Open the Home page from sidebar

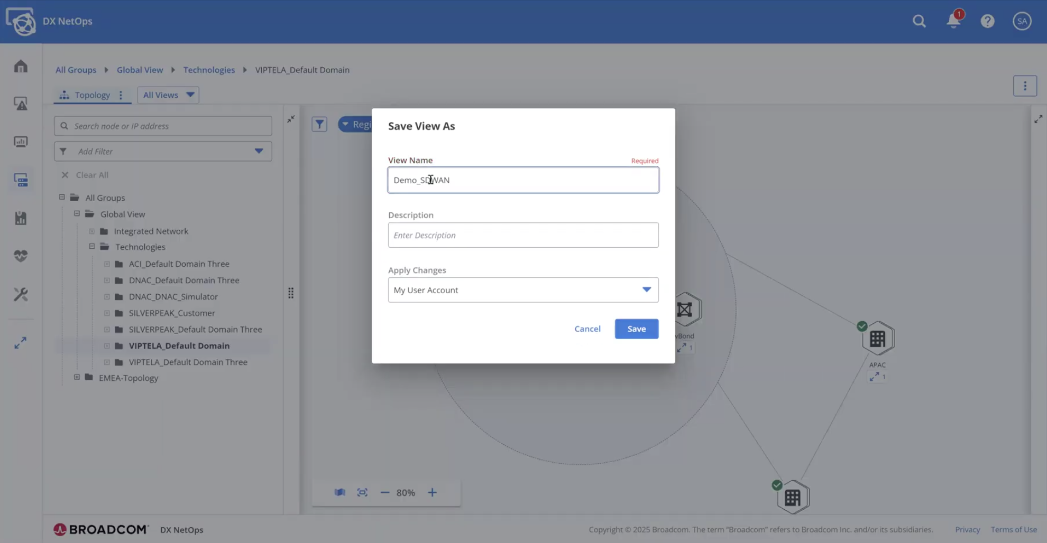(x=21, y=65)
